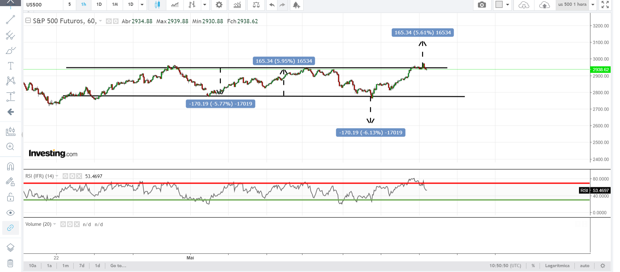Screen dimensions: 620x272
Task: Select the first 1D timeframe button
Action: tap(99, 5)
